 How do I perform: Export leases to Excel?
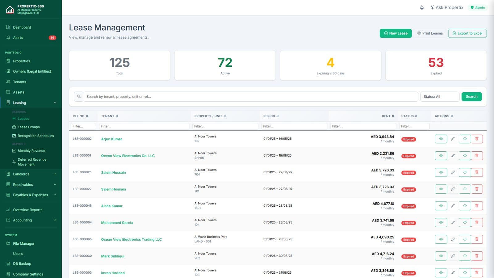pos(467,33)
